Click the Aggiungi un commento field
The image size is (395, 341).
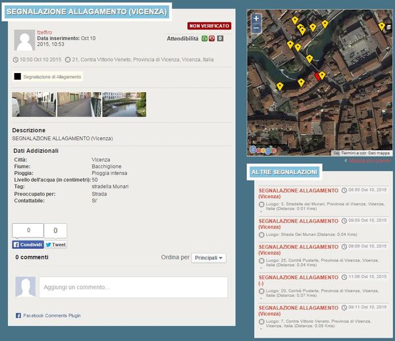point(132,287)
